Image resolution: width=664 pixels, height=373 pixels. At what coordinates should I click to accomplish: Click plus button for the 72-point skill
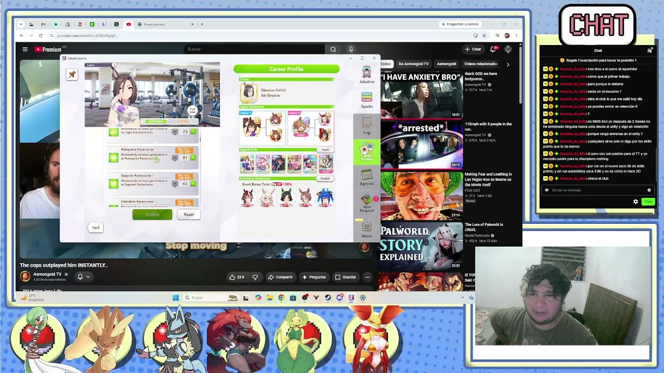[x=193, y=132]
